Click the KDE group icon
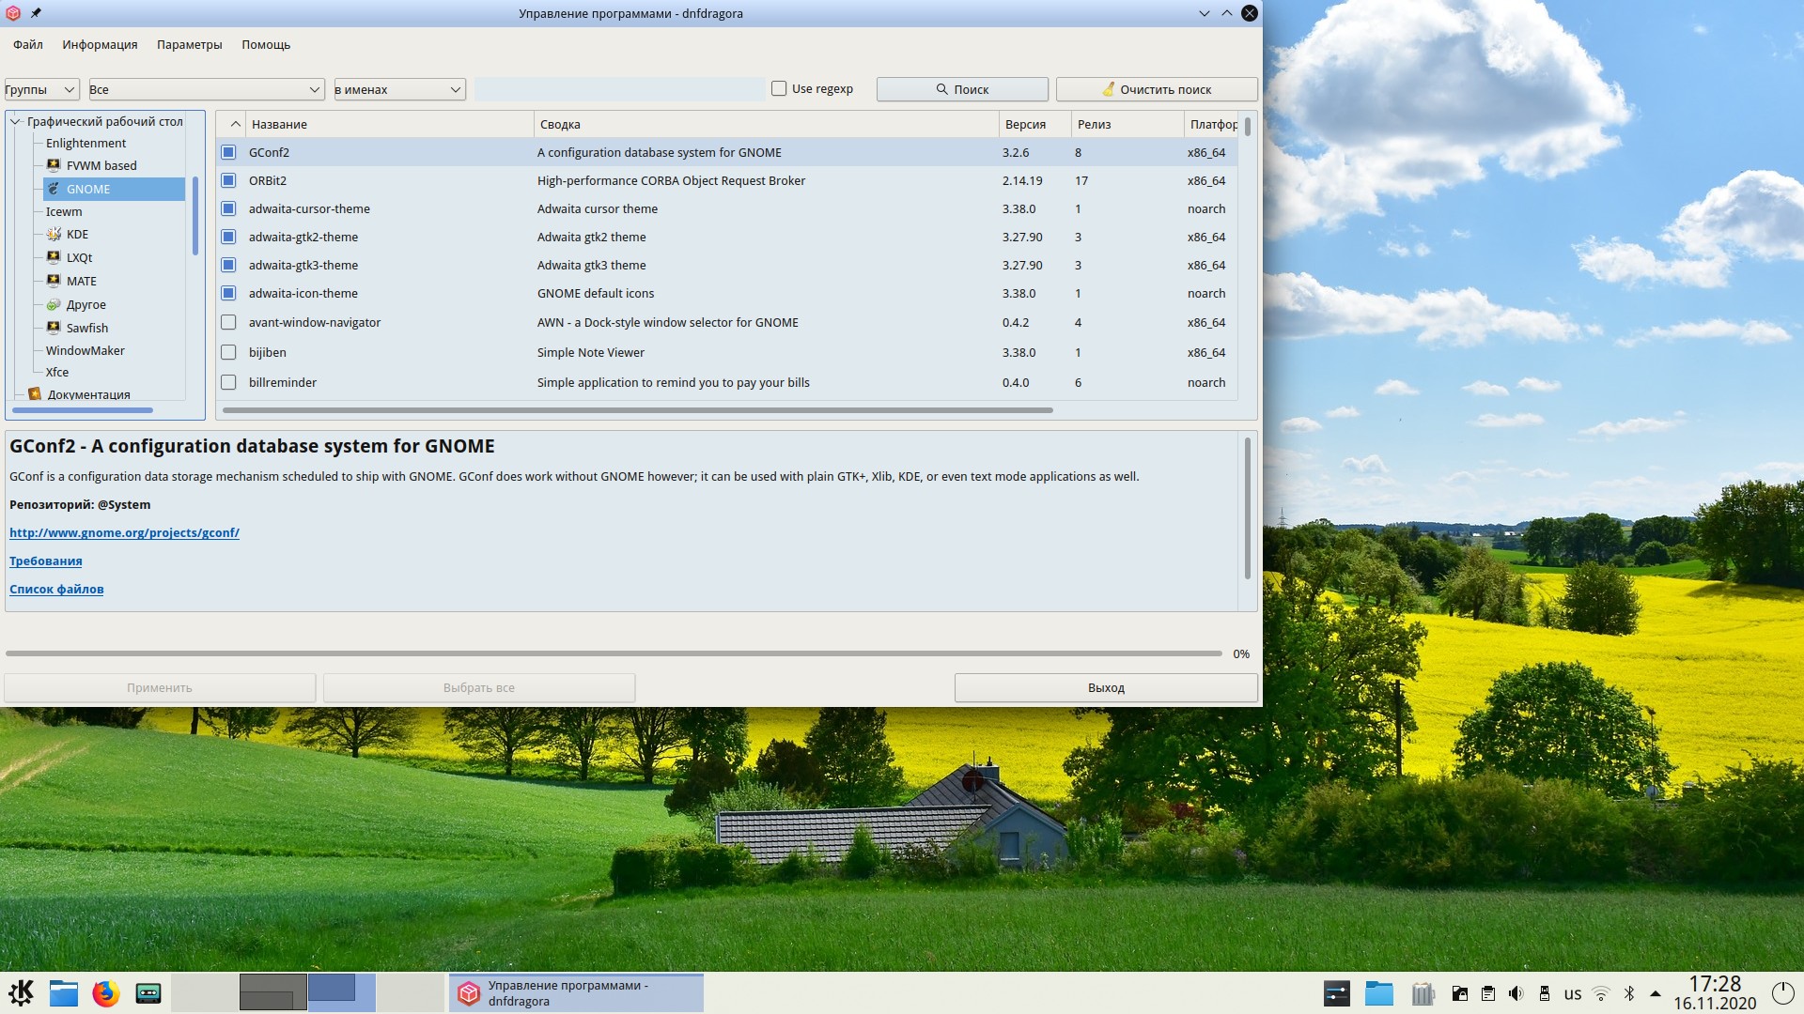This screenshot has width=1804, height=1014. coord(54,235)
